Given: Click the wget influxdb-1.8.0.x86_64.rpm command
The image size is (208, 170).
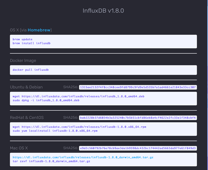Looking at the screenshot, I should click(79, 127).
